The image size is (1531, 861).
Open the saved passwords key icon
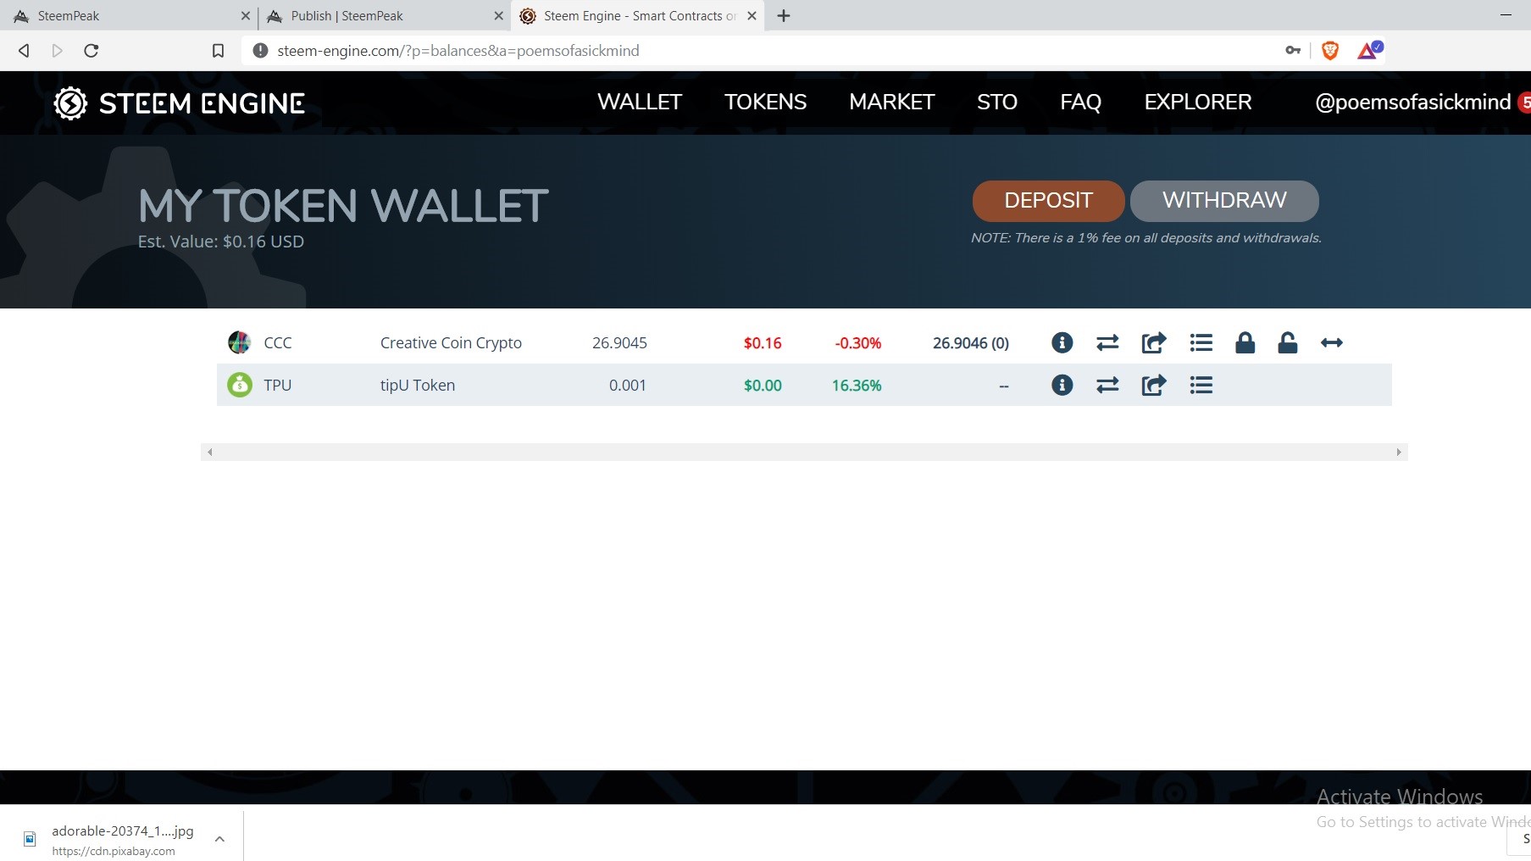[1293, 51]
